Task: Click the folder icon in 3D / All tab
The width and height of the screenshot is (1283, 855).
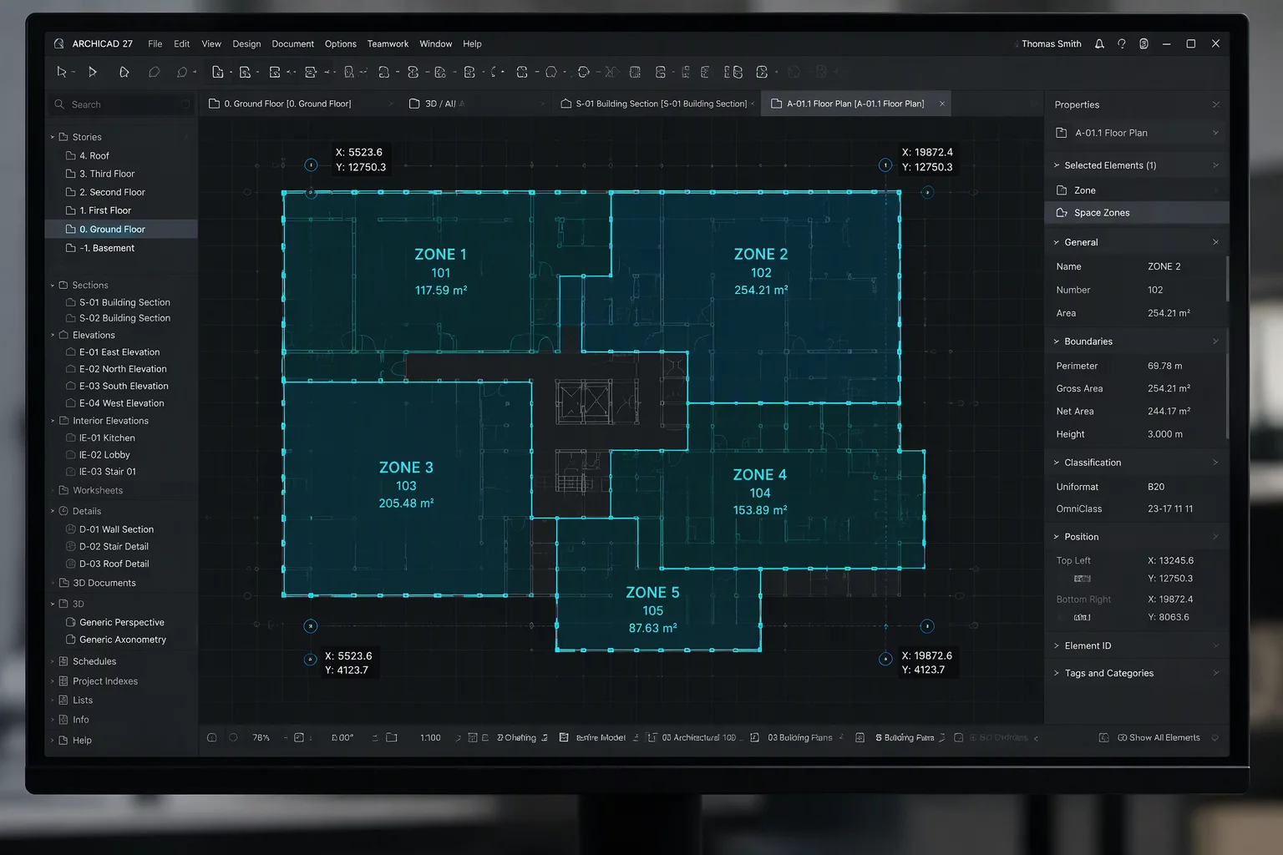Action: click(414, 104)
